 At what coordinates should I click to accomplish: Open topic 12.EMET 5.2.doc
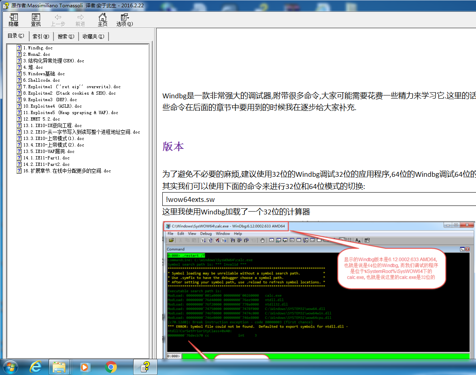[x=42, y=119]
